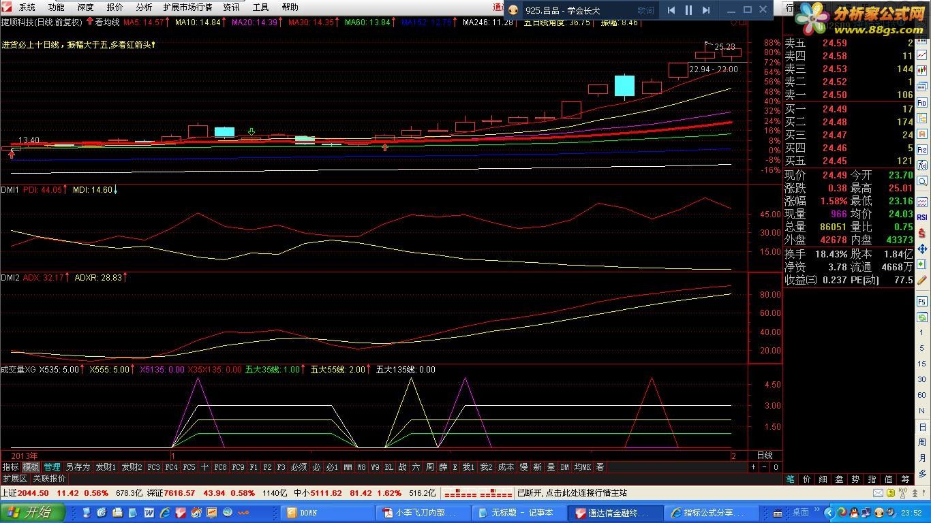The width and height of the screenshot is (931, 523).
Task: Skip to next track in music player
Action: 706,10
